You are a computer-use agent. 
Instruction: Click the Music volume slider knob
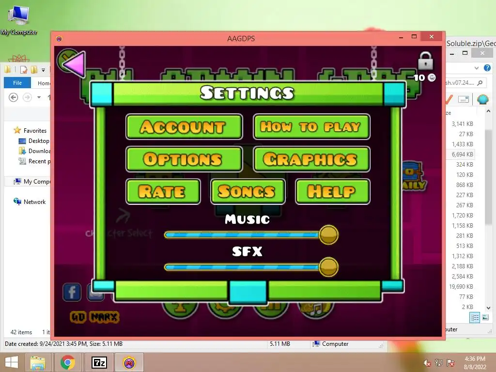329,235
